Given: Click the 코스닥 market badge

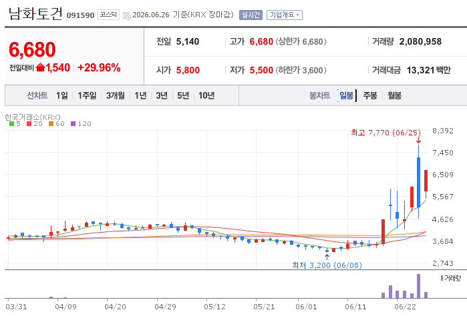Looking at the screenshot, I should coord(108,15).
